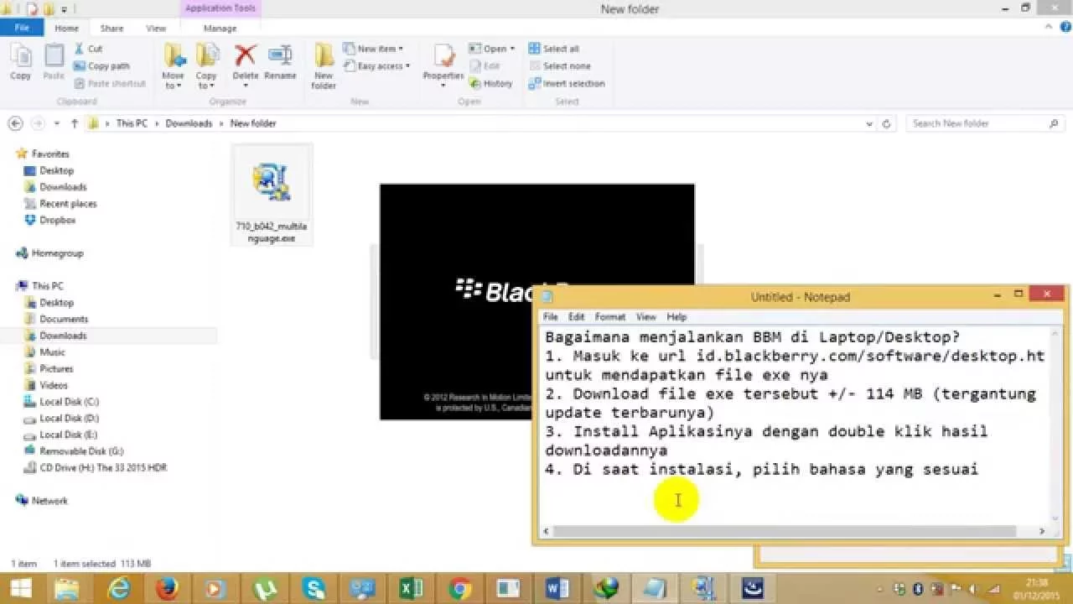
Task: Click Copy path in the ribbon
Action: click(x=101, y=66)
